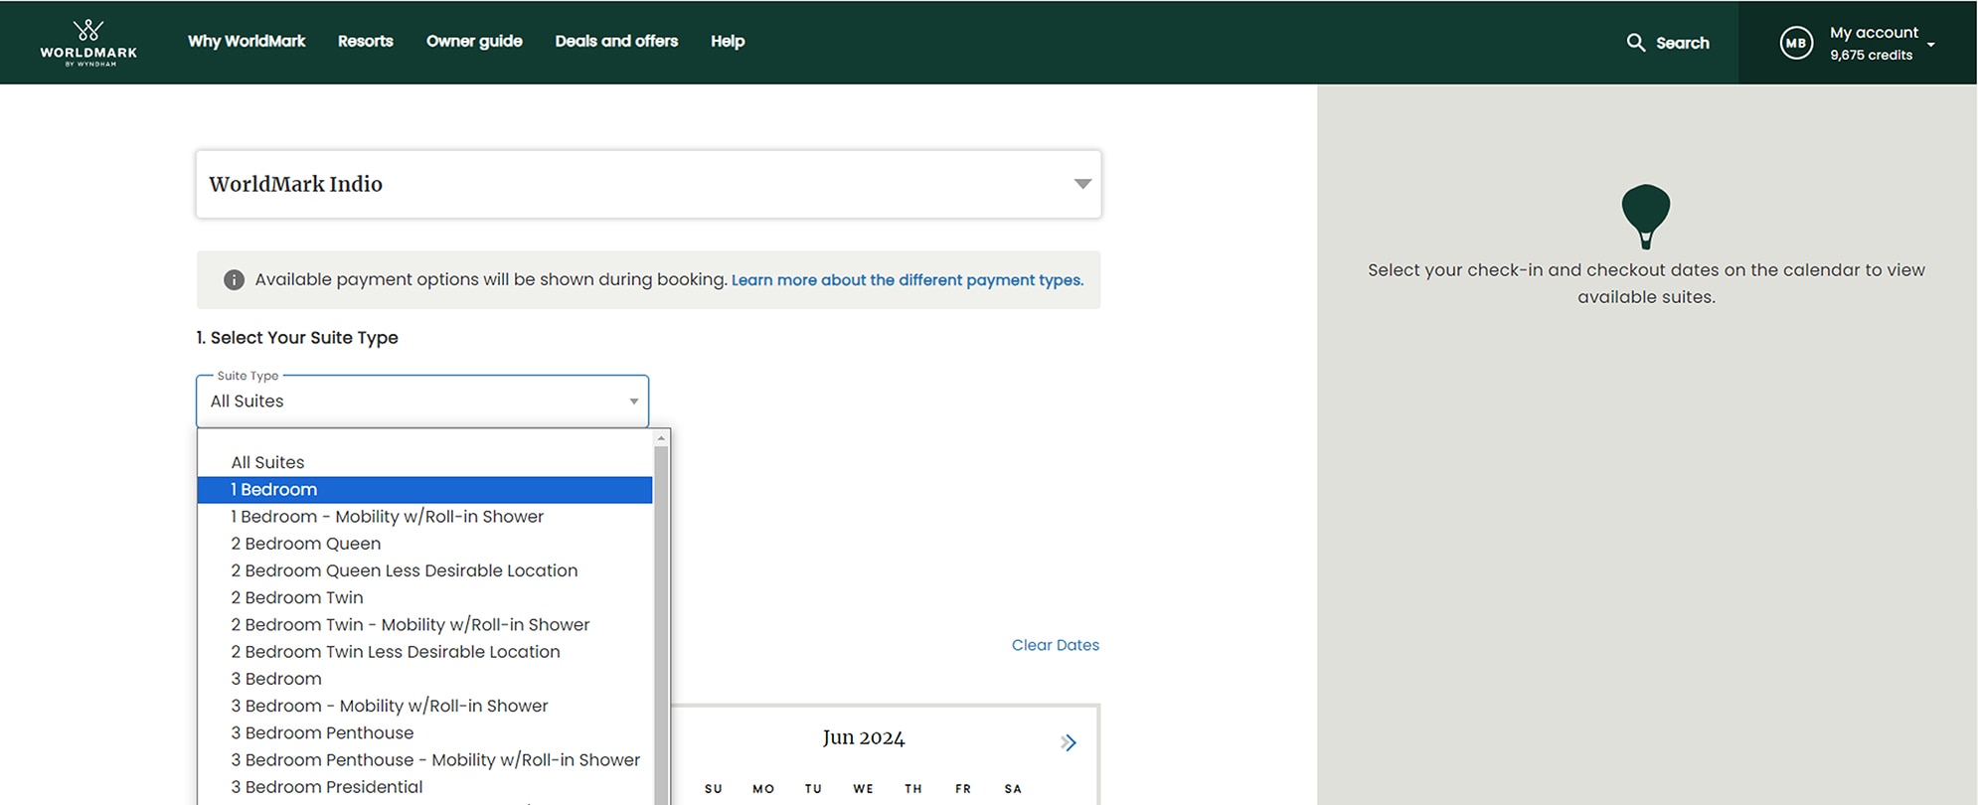Screen dimensions: 1978x805
Task: Click the info icon in payment notice
Action: pos(234,280)
